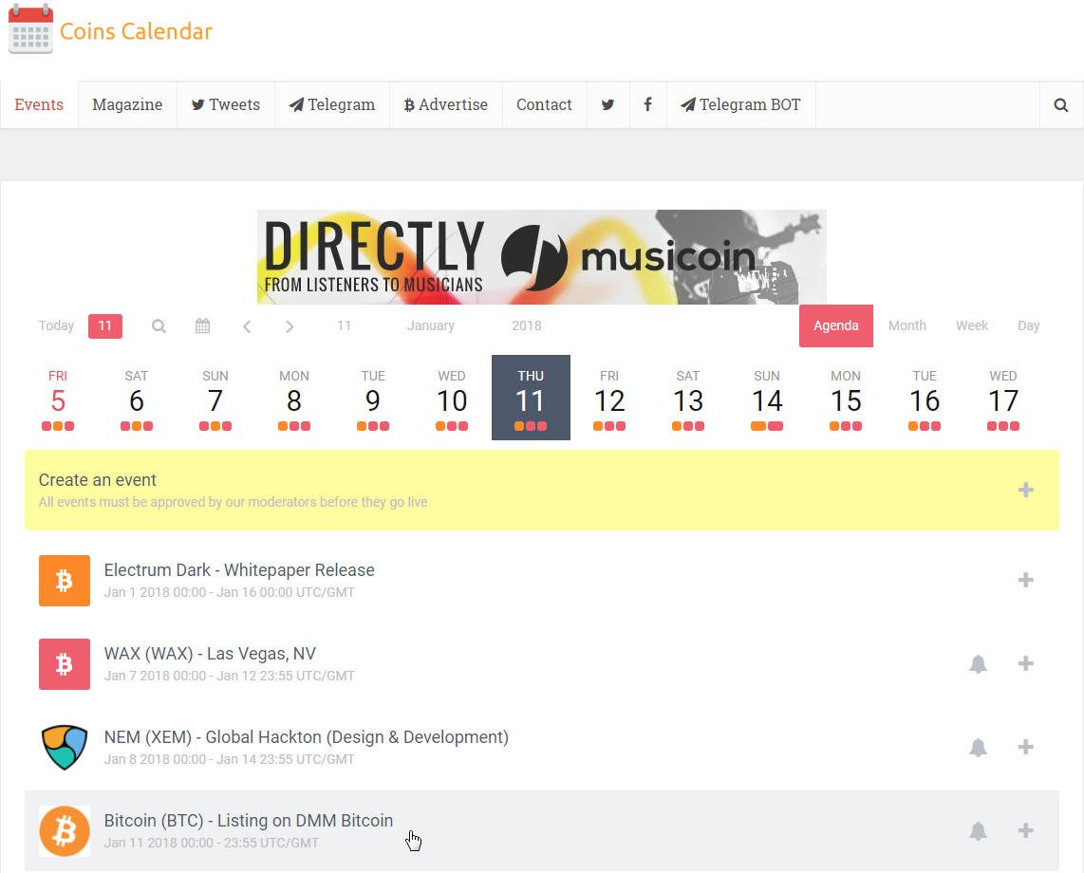Open the Advertise menu item

pyautogui.click(x=446, y=105)
